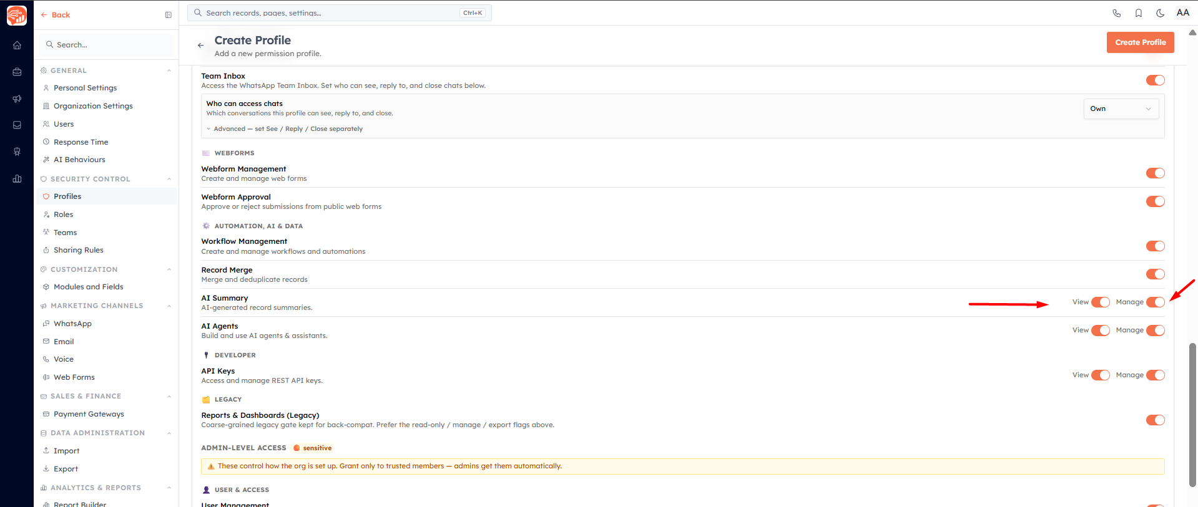Toggle Webform Management permission

(x=1156, y=173)
